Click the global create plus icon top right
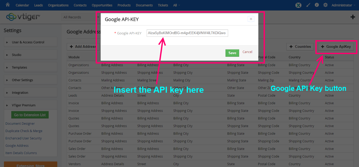Screen dimensions: 359x167 (x=353, y=17)
